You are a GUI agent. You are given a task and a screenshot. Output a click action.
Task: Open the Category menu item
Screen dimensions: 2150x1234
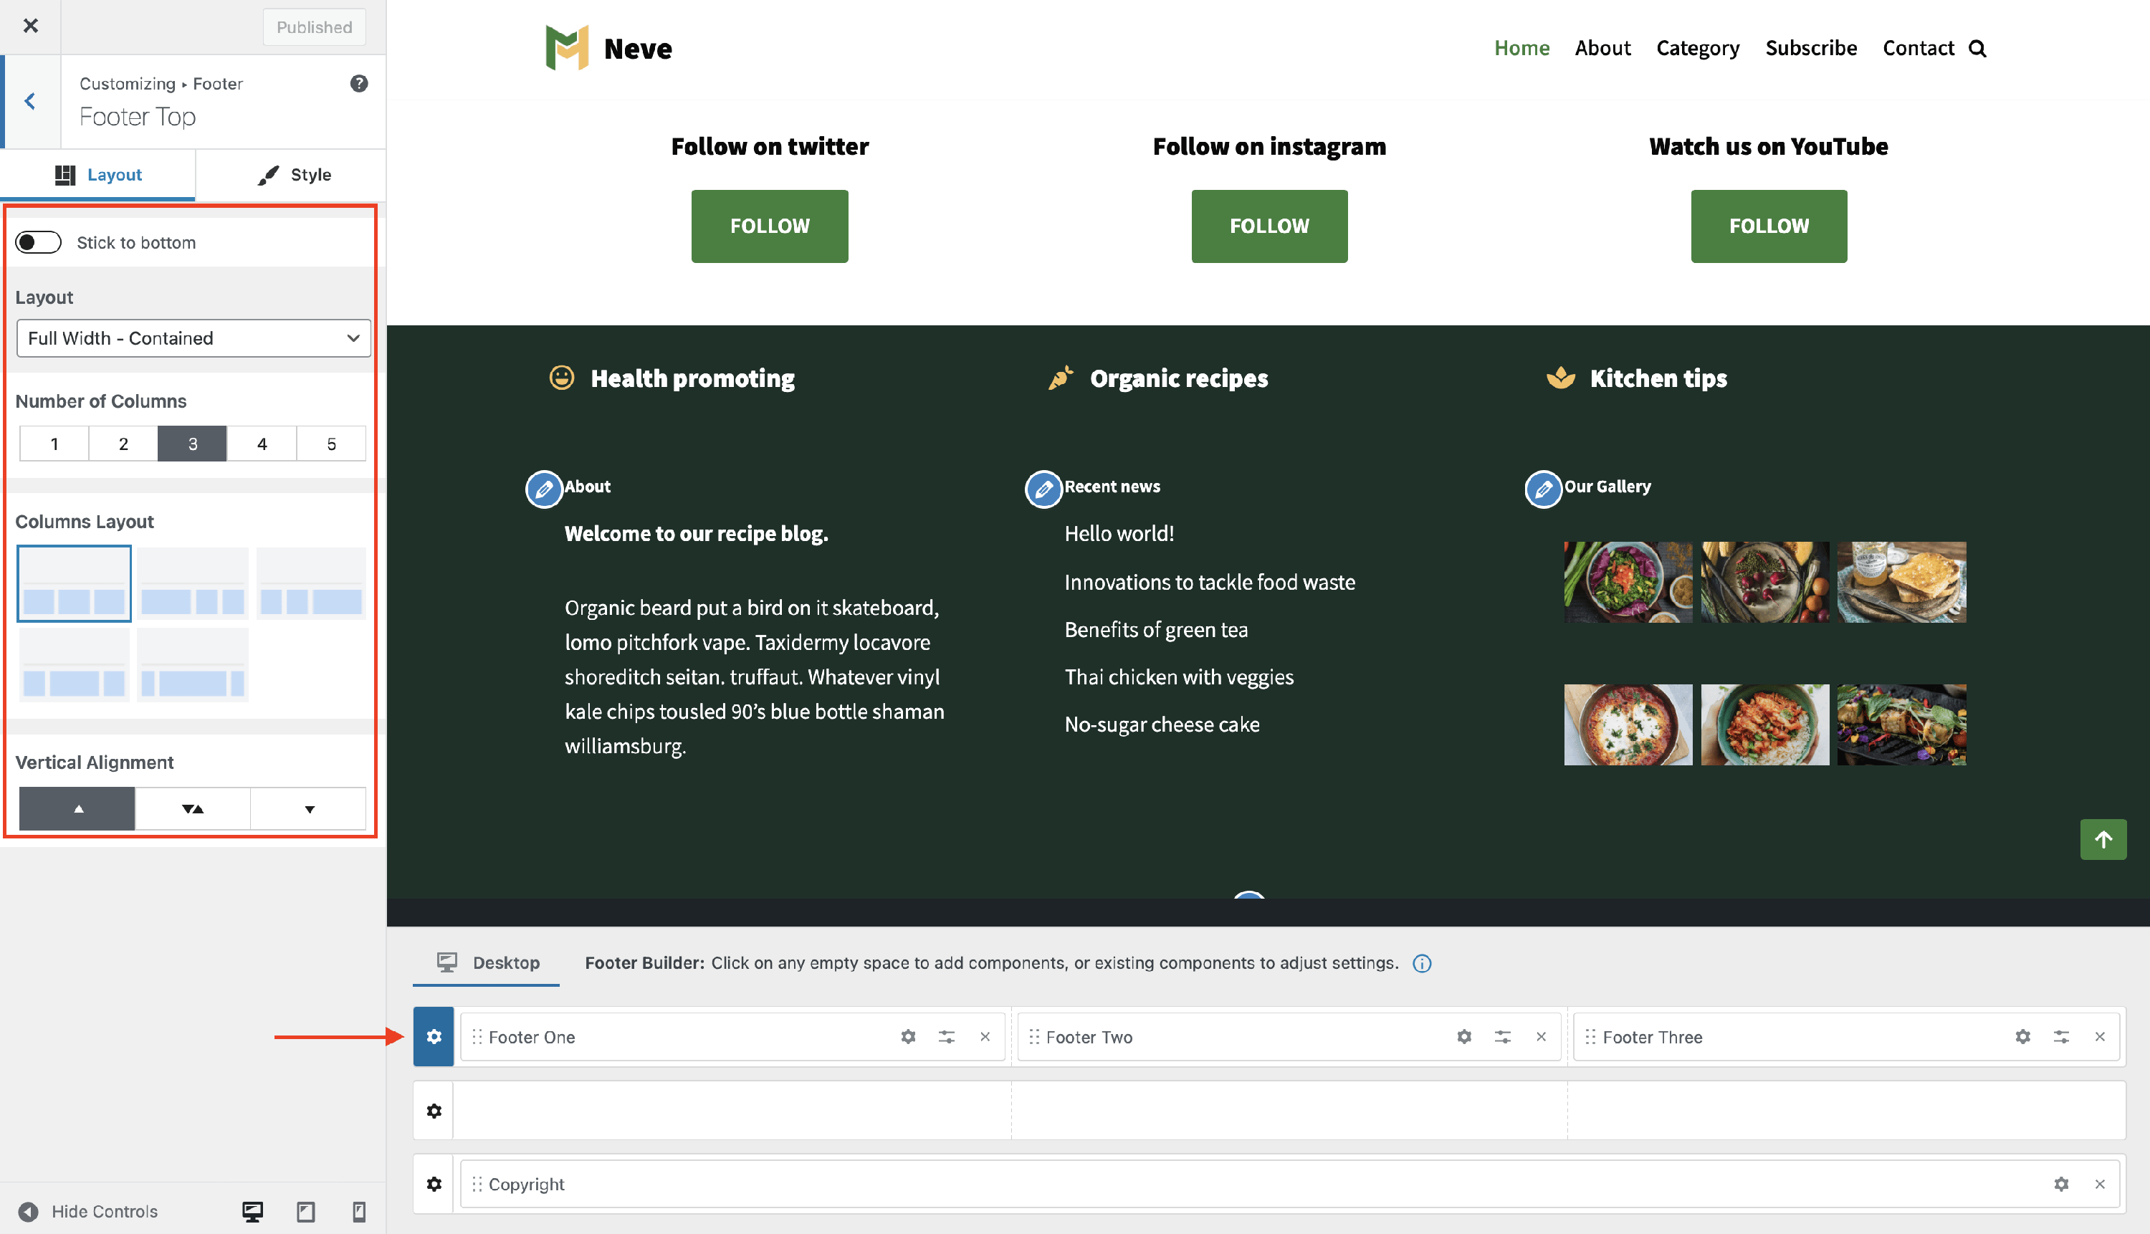coord(1698,48)
